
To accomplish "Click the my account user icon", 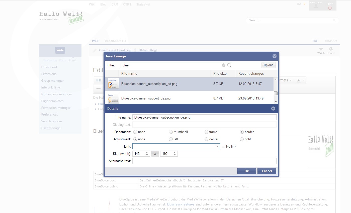I will pos(315,6).
